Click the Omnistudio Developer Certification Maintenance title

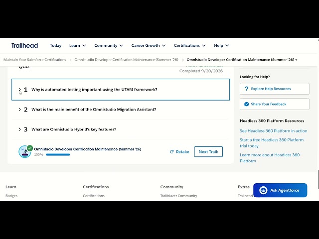click(x=88, y=149)
